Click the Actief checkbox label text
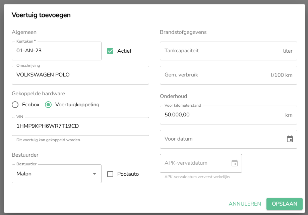Image resolution: width=308 pixels, height=215 pixels. [124, 51]
